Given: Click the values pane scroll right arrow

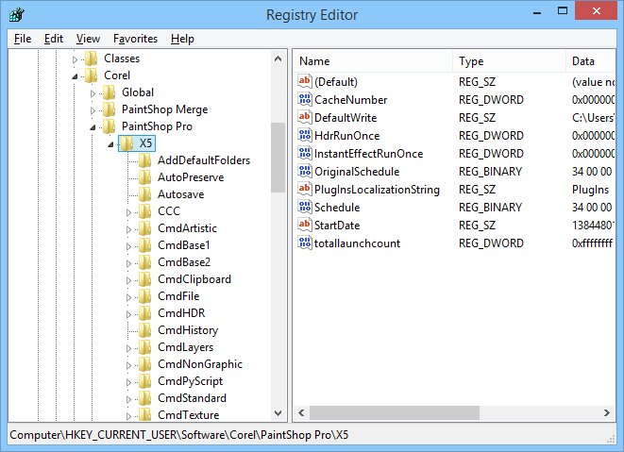Looking at the screenshot, I should tap(606, 412).
